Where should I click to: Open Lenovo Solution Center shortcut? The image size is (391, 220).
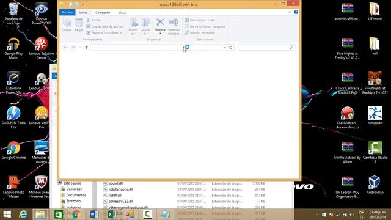pyautogui.click(x=42, y=49)
